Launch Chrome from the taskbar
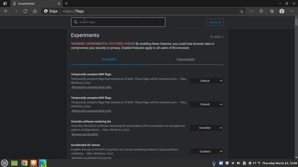The image size is (298, 167). tap(24, 163)
